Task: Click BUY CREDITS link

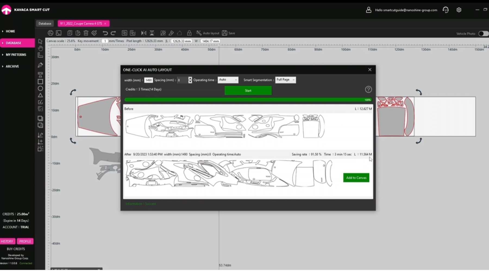Action: pos(16,249)
